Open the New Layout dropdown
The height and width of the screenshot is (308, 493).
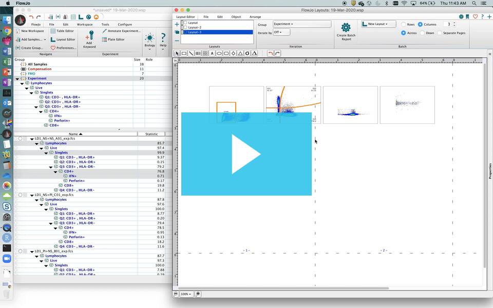pos(378,24)
